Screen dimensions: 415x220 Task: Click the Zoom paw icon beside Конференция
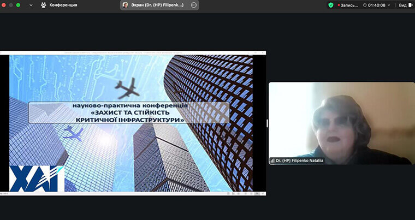pyautogui.click(x=43, y=5)
